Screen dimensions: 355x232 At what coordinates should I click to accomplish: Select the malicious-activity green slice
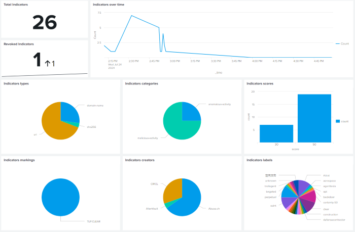click(177, 126)
